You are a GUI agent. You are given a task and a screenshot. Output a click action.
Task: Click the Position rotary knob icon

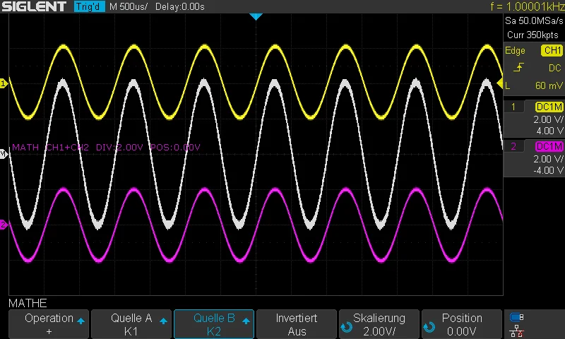pos(429,327)
